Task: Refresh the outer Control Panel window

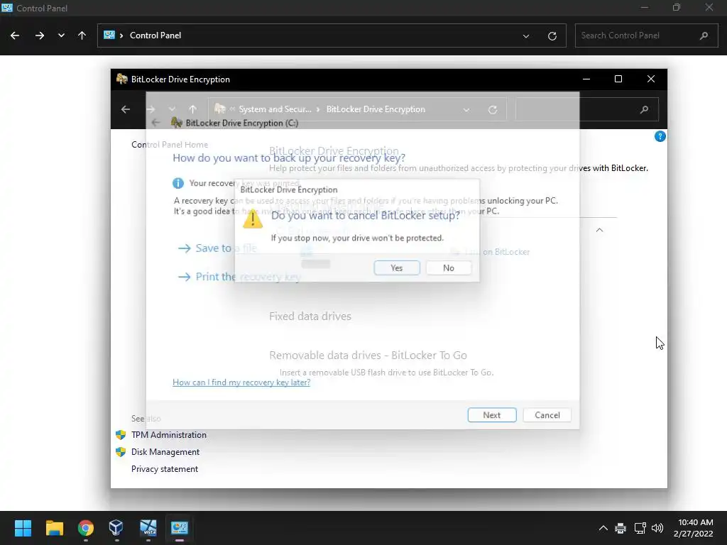Action: click(x=552, y=35)
